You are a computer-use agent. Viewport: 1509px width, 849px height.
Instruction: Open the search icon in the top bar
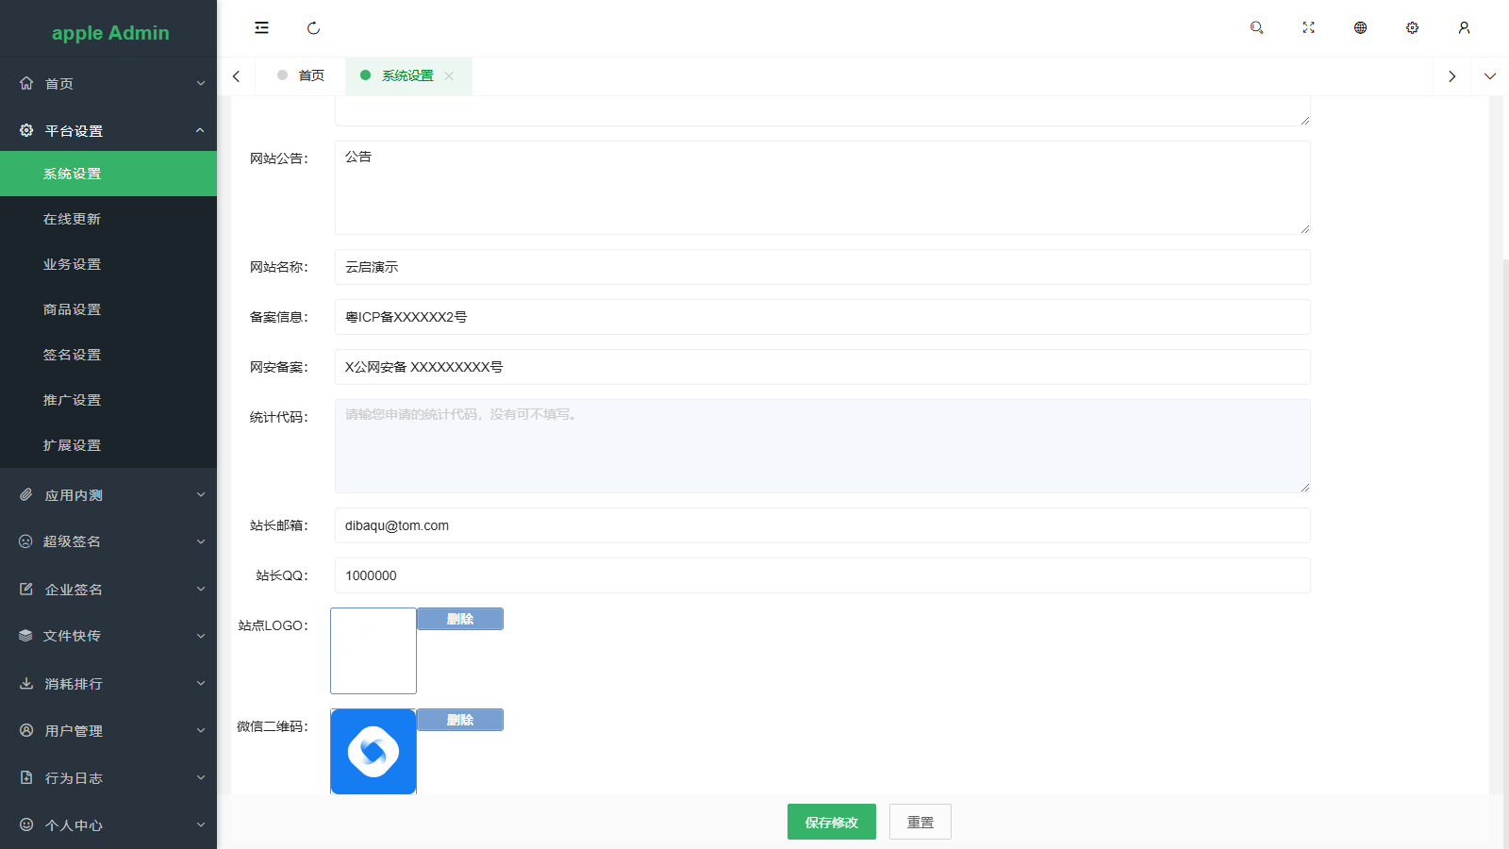(x=1256, y=28)
